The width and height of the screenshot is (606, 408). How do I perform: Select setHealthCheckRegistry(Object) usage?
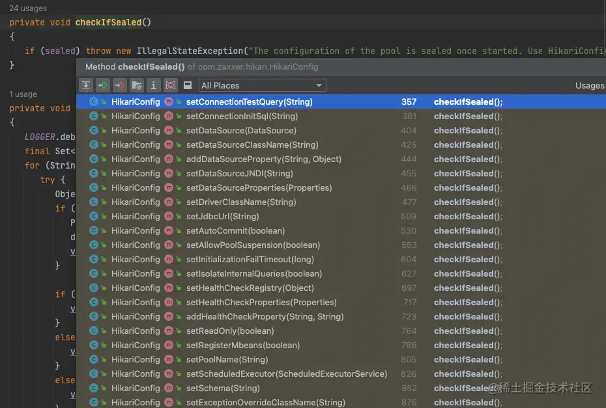click(x=341, y=288)
